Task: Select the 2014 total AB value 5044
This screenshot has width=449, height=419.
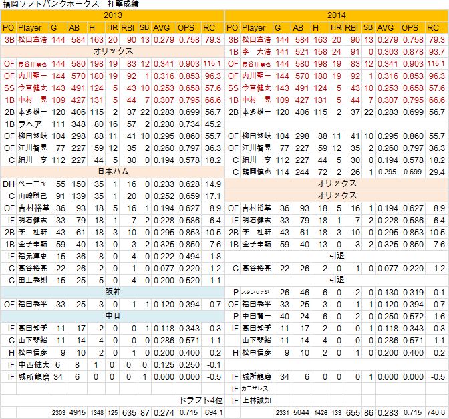Action: 301,413
